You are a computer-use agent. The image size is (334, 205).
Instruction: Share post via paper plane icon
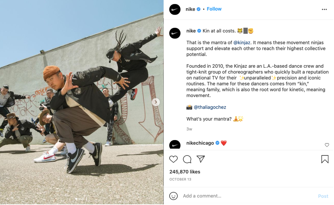click(x=201, y=159)
